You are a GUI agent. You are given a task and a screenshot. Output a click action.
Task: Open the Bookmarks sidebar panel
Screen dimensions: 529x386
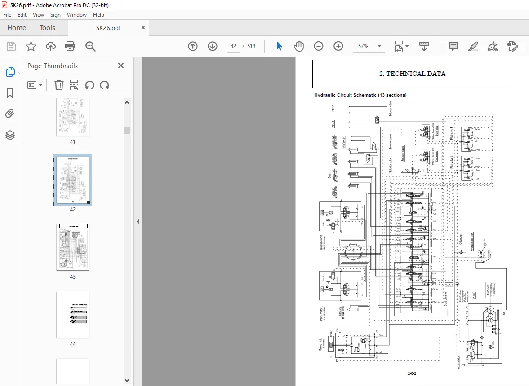(10, 93)
